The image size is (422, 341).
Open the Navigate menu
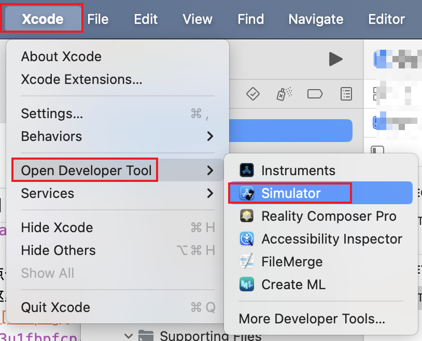click(316, 20)
